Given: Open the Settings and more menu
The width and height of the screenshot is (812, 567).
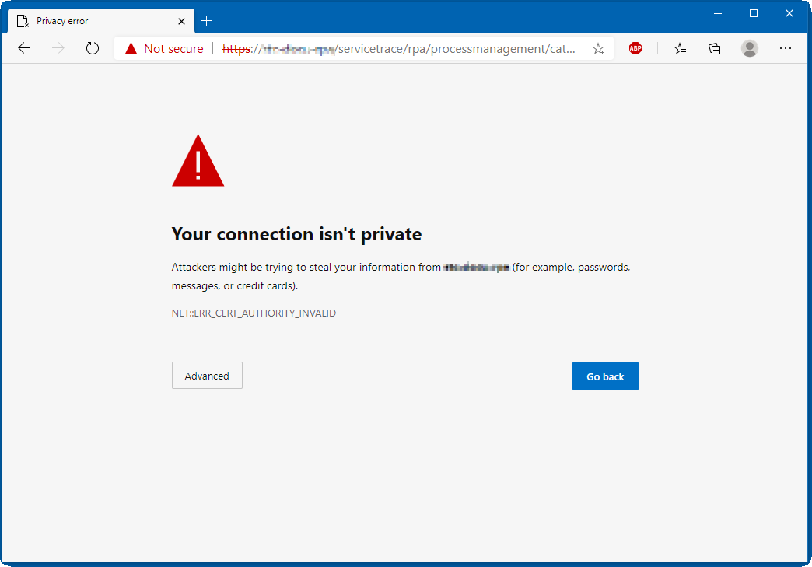Looking at the screenshot, I should pyautogui.click(x=786, y=47).
